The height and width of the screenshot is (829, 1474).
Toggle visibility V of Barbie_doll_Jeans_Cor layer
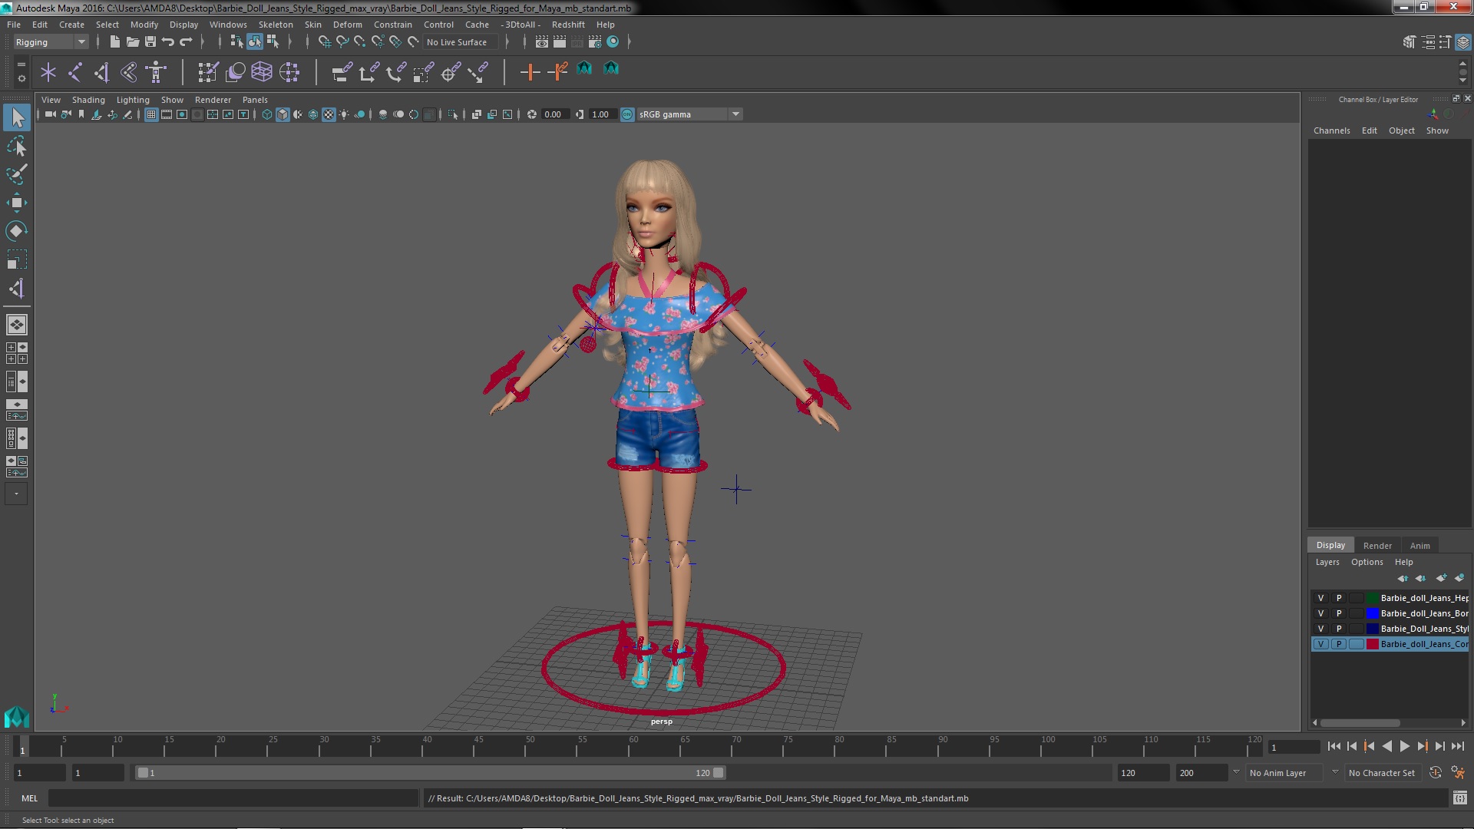pyautogui.click(x=1320, y=644)
